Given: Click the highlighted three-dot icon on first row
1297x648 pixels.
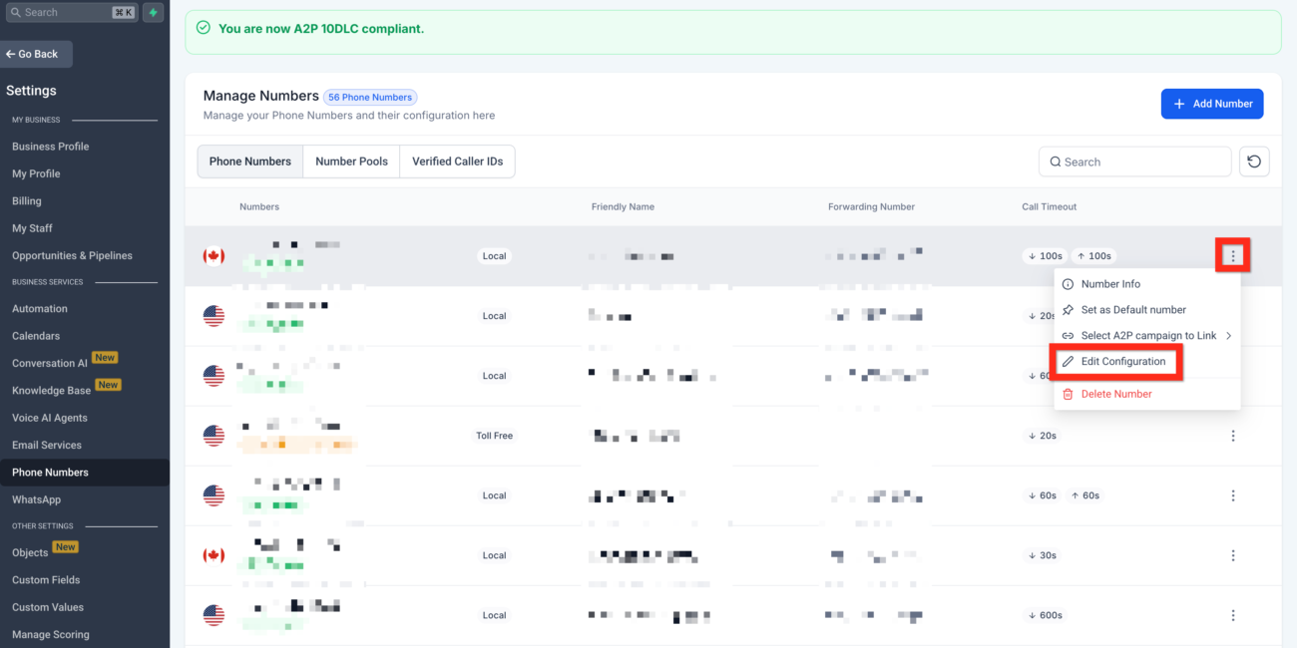Looking at the screenshot, I should (x=1233, y=256).
